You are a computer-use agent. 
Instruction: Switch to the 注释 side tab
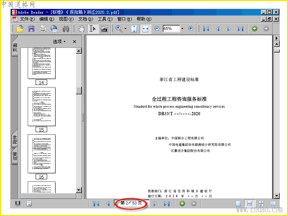(x=15, y=156)
